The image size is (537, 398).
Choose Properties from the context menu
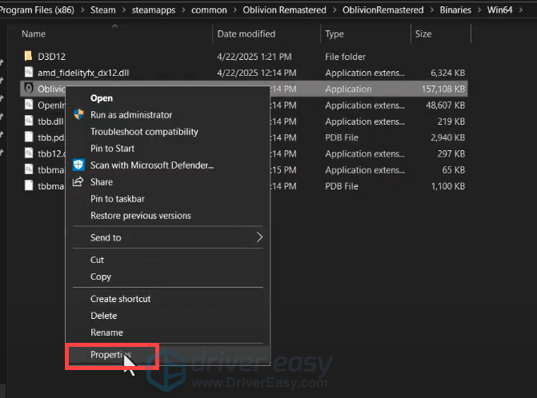tap(111, 355)
